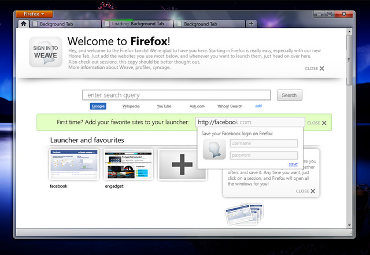The width and height of the screenshot is (370, 255).
Task: Select the Loading: Background Tab
Action: [x=138, y=24]
